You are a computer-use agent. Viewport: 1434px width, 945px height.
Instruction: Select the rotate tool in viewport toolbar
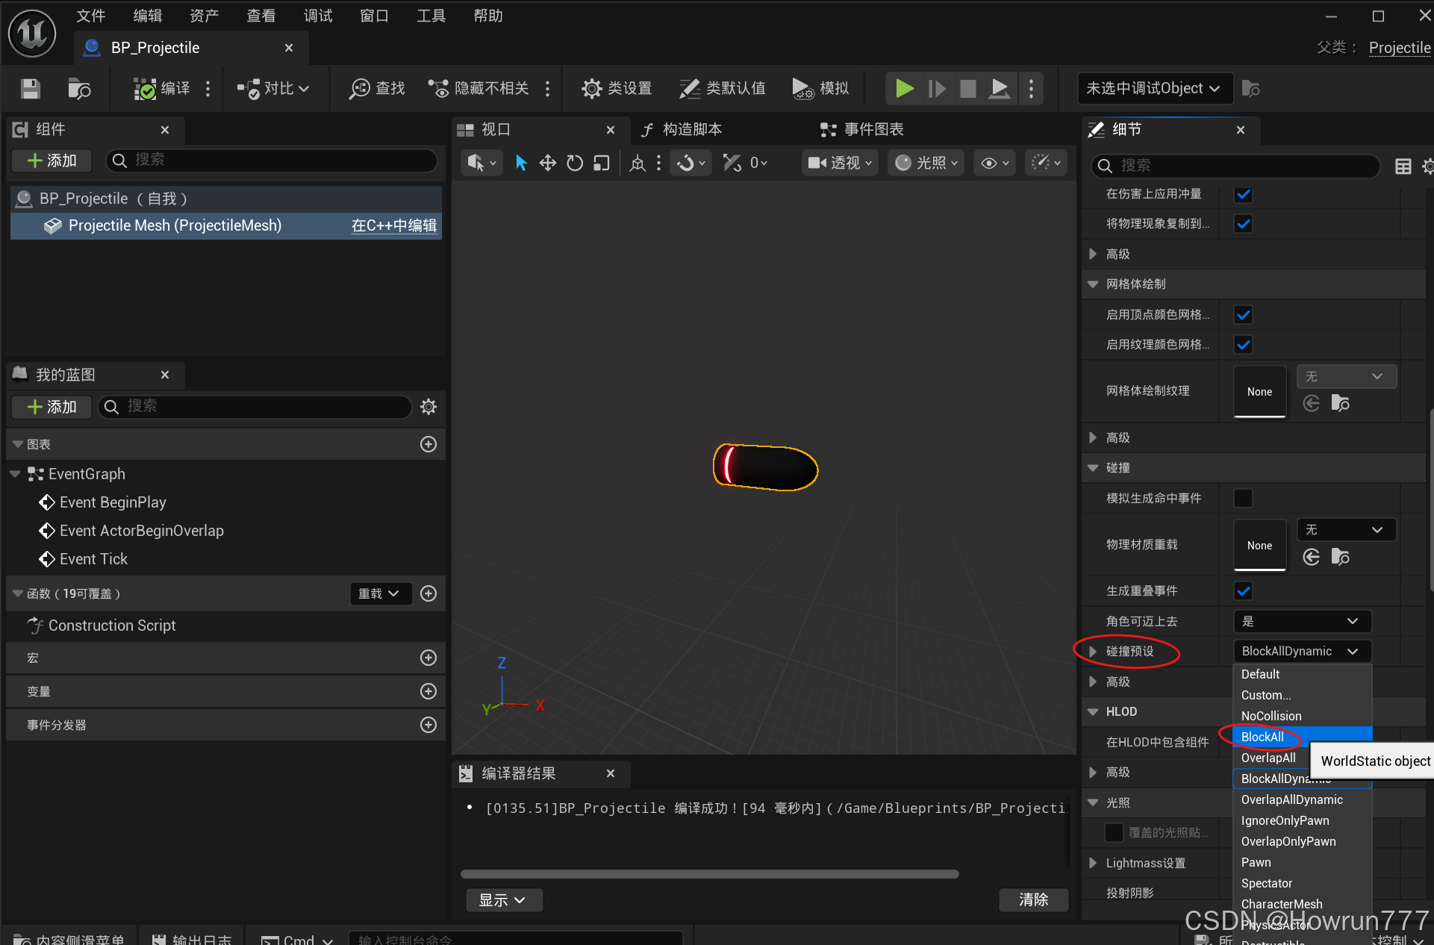point(574,163)
